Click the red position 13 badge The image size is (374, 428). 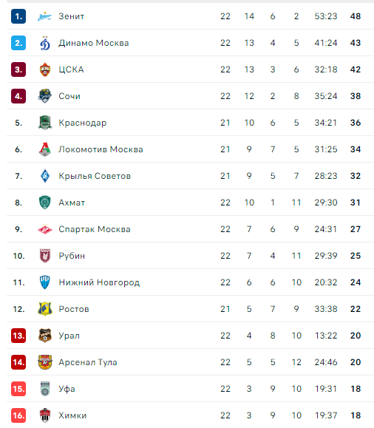(18, 336)
